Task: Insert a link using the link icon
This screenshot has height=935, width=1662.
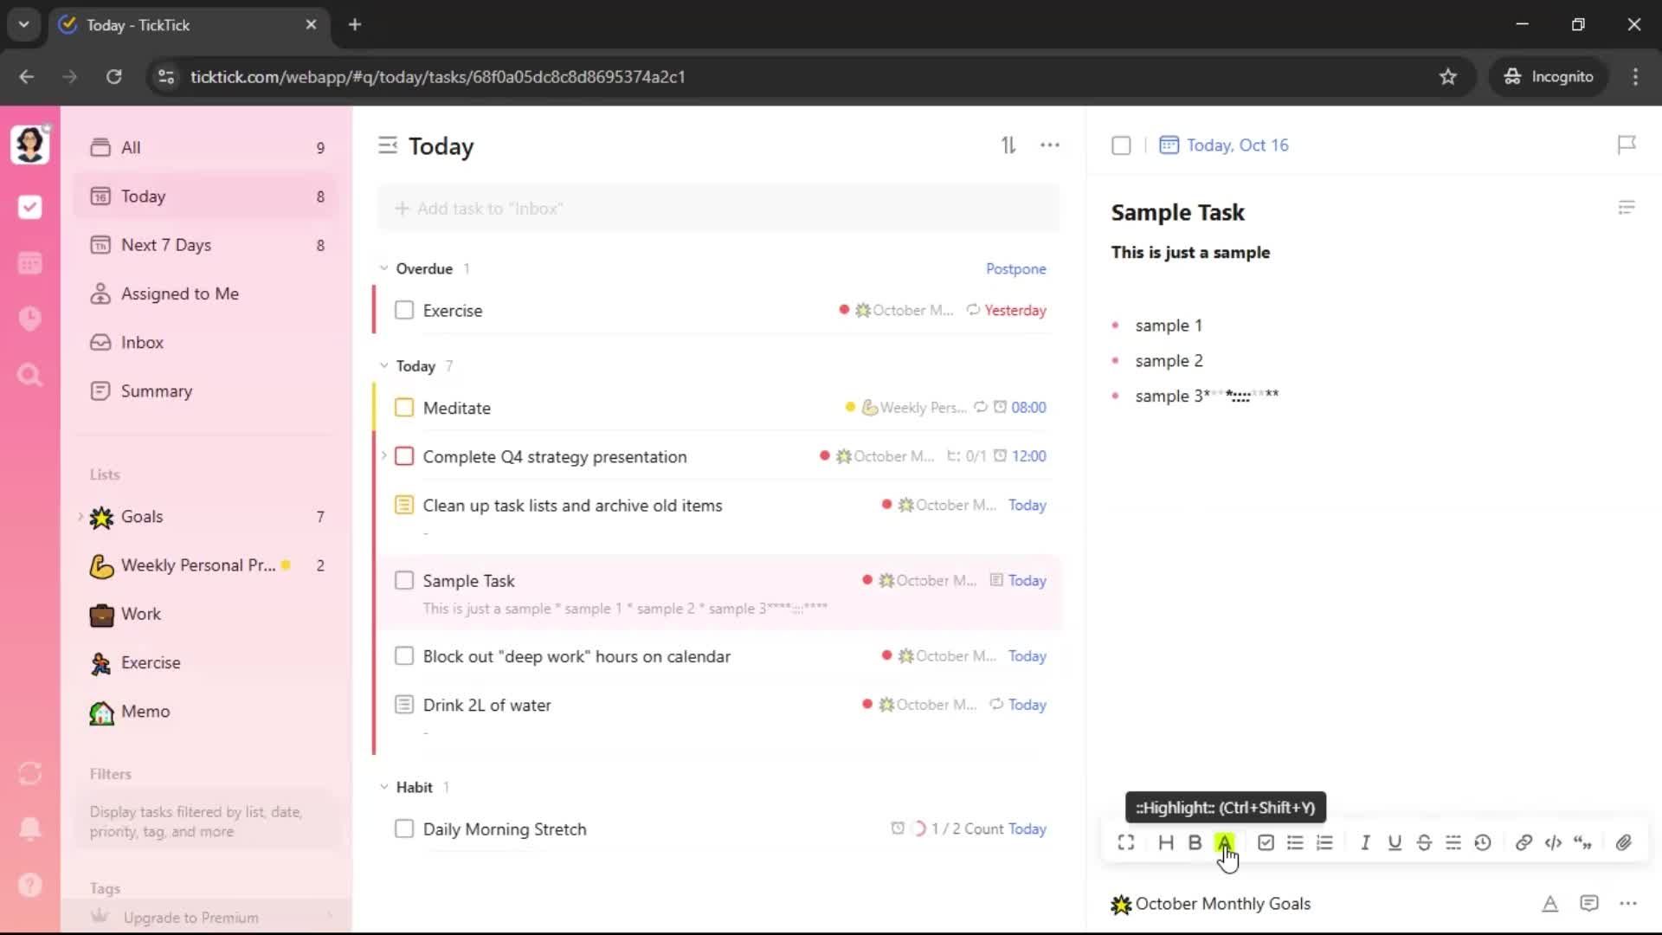Action: tap(1523, 842)
